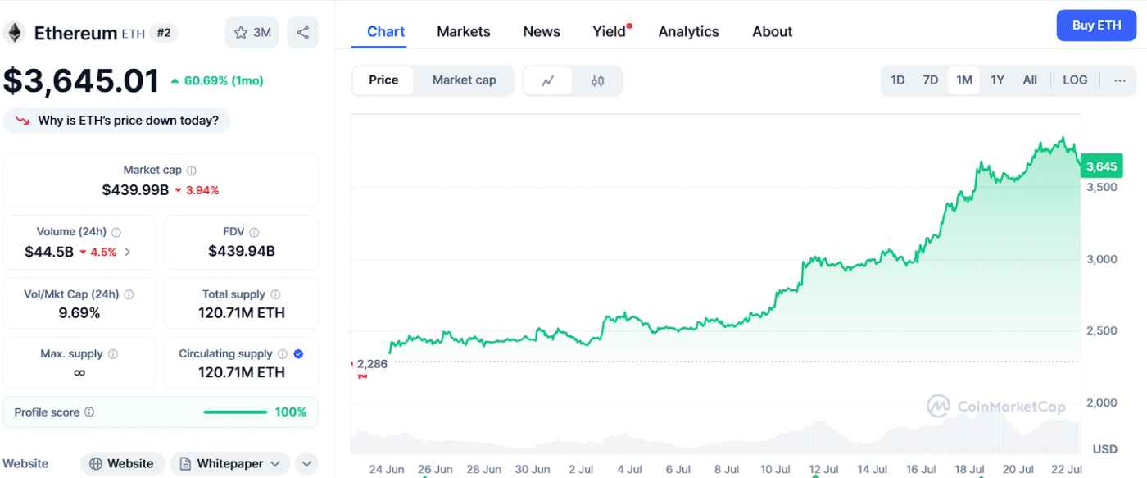Open the News tab
Image resolution: width=1147 pixels, height=478 pixels.
click(x=542, y=32)
